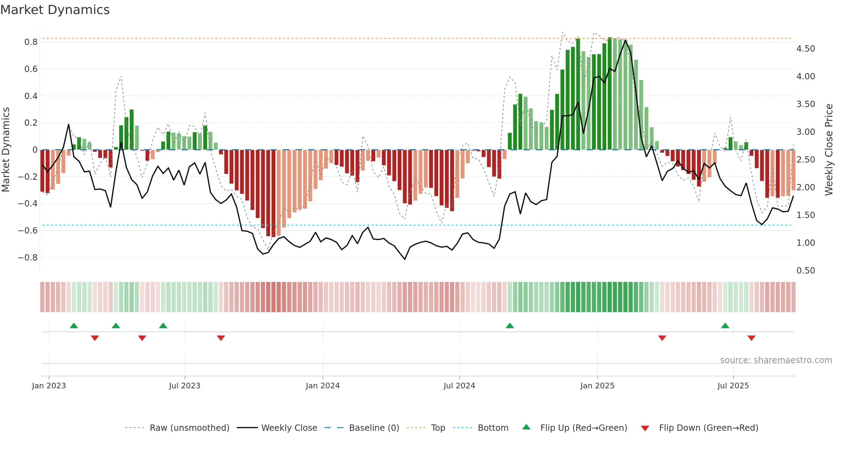Toggle Flip Down (Green→Red) legend entry
The width and height of the screenshot is (844, 474).
[699, 428]
